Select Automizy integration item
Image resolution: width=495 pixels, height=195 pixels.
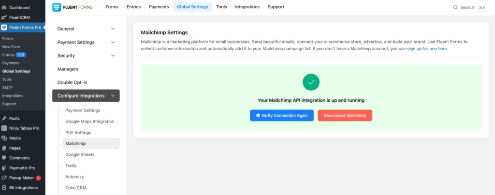(x=74, y=176)
